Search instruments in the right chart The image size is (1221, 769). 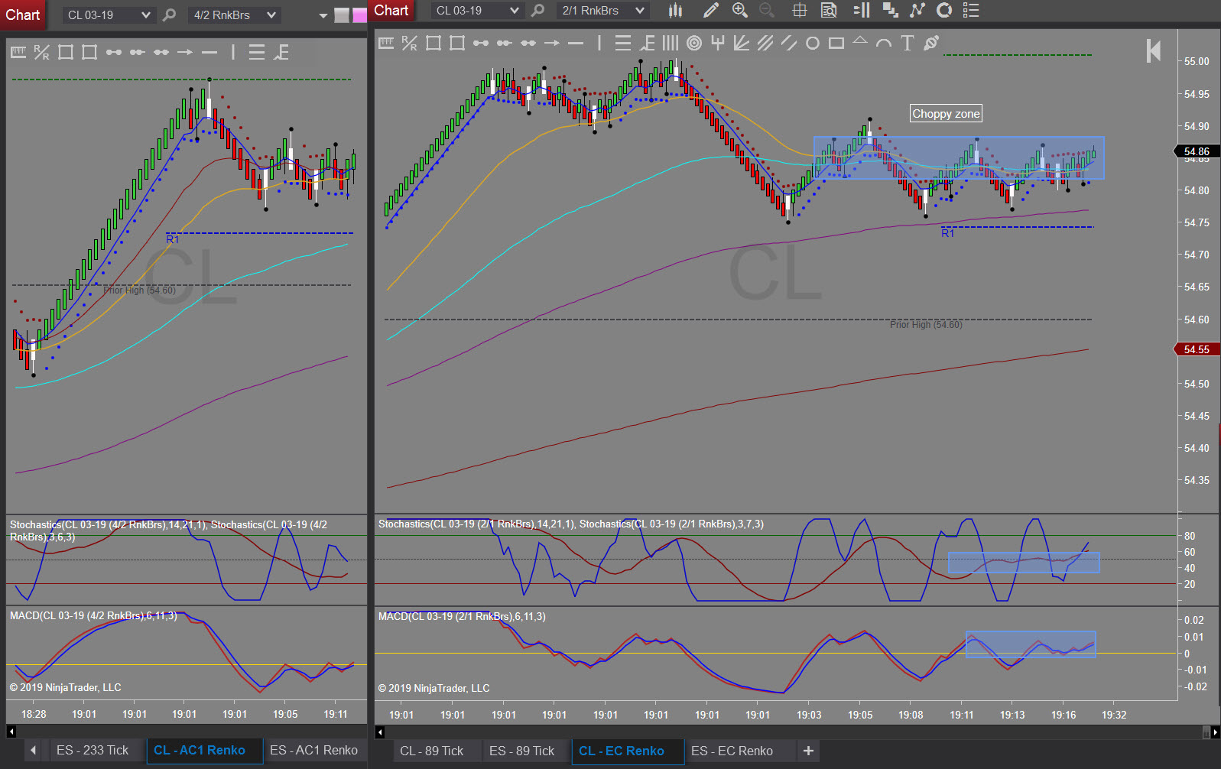point(538,10)
